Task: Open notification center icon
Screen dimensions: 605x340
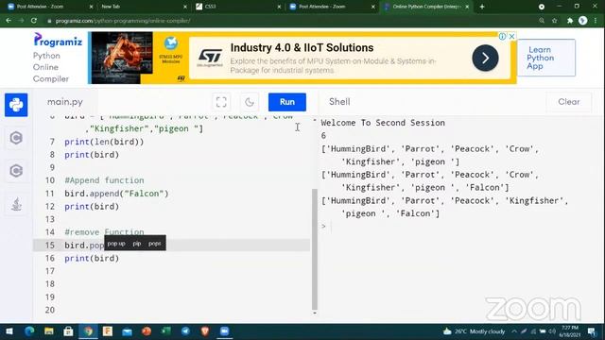Action: [592, 331]
